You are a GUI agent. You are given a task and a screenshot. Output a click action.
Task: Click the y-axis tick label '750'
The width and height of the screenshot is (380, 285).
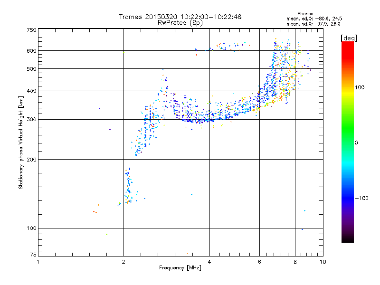click(31, 30)
